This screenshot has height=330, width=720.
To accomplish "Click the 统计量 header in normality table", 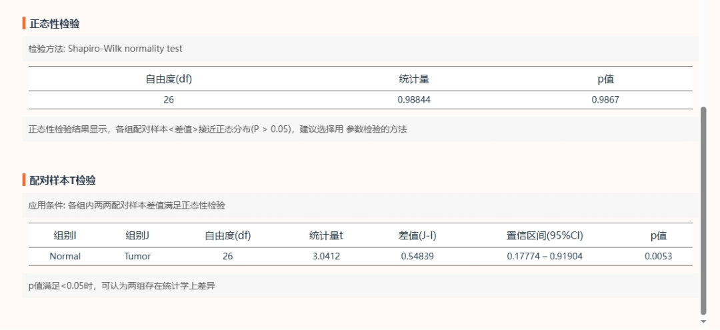I will [414, 79].
